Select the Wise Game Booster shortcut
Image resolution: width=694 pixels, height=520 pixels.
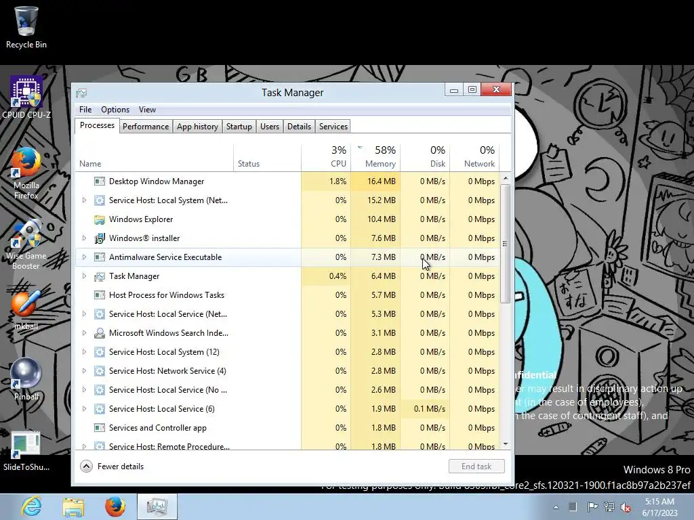point(26,244)
